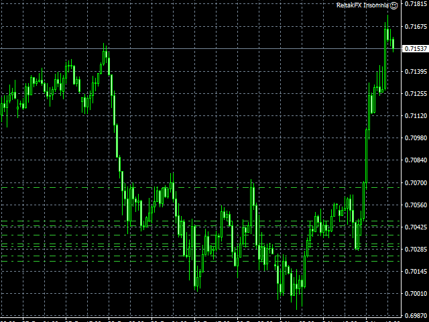Image resolution: width=429 pixels, height=322 pixels.
Task: Click the 0.70840 price scale label
Action: [416, 160]
